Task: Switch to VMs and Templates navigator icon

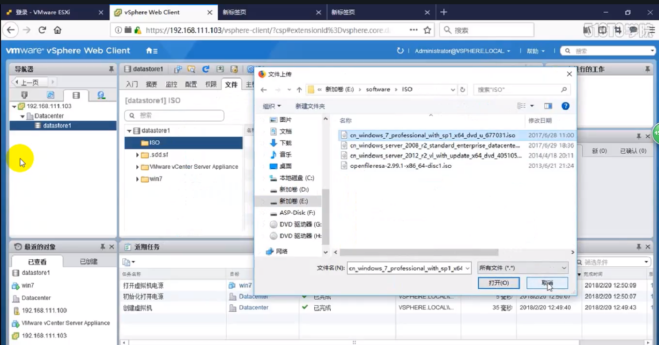Action: pyautogui.click(x=51, y=96)
